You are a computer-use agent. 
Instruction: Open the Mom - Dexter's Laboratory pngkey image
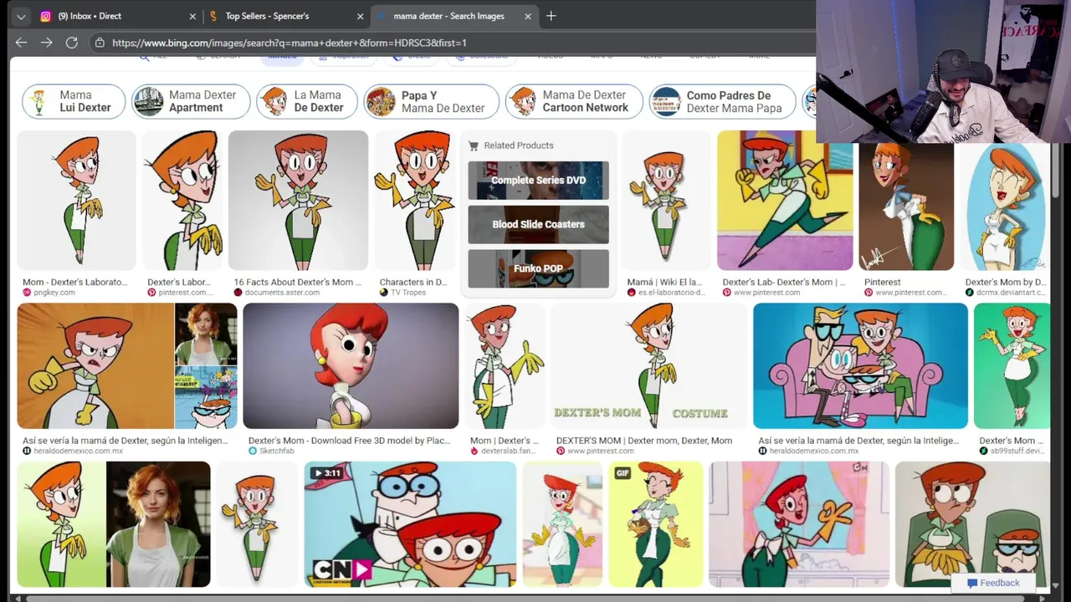76,201
